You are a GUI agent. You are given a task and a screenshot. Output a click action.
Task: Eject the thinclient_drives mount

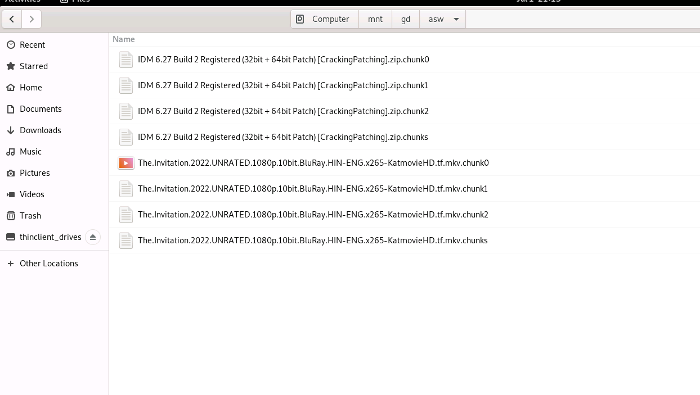tap(93, 237)
